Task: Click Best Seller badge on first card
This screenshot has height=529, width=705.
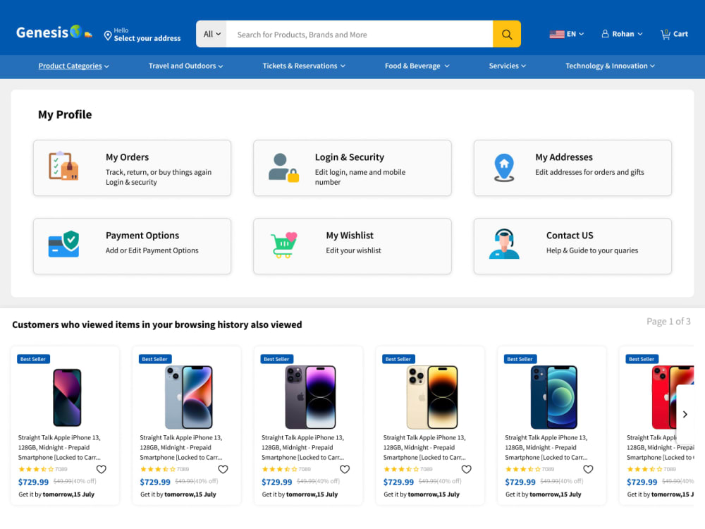Action: [33, 360]
